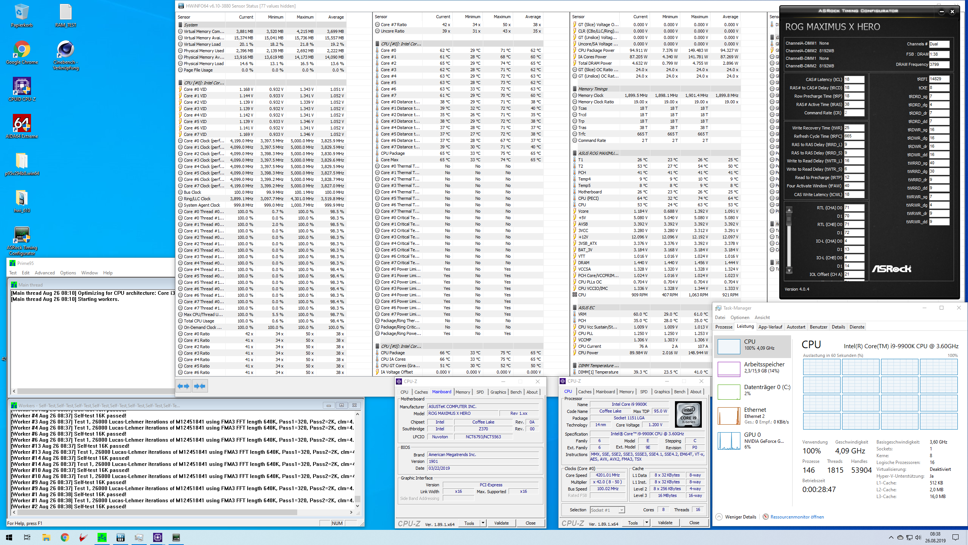968x545 pixels.
Task: Click the HWiNFO collapse columns arrows icon
Action: tap(200, 386)
